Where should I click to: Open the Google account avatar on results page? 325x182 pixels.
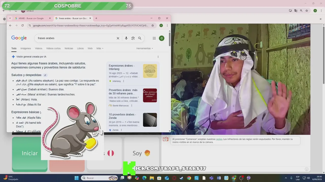coord(161,38)
